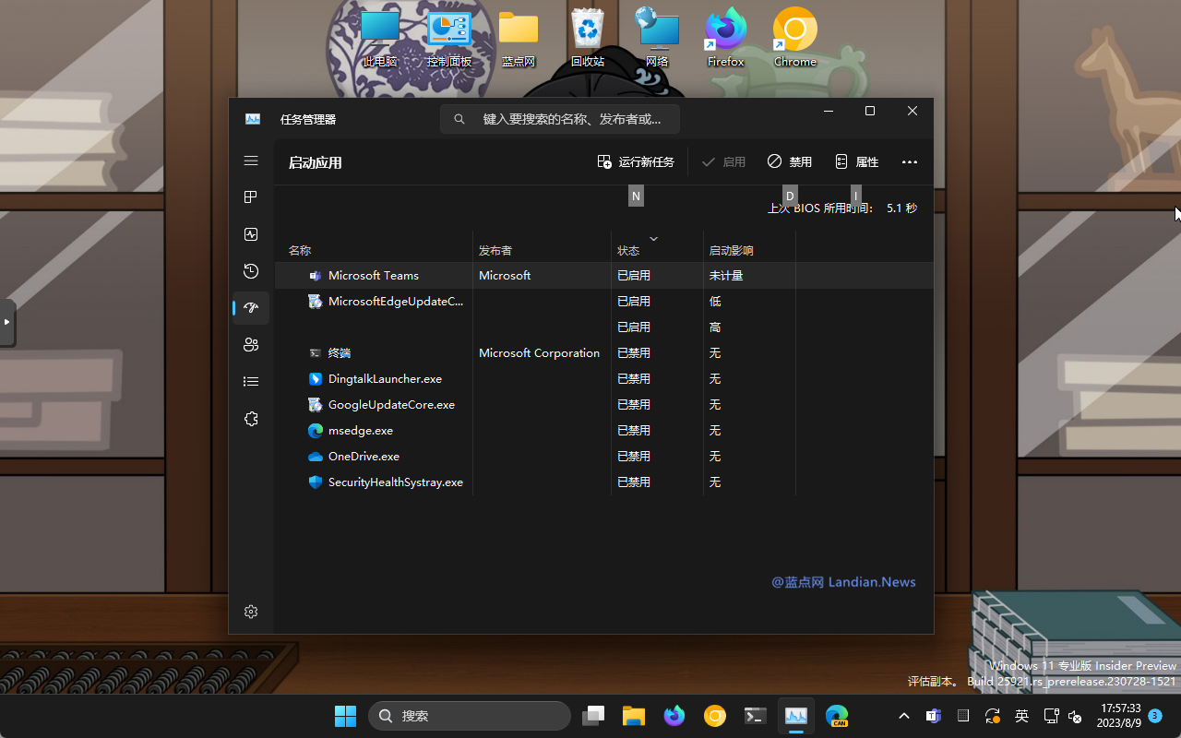This screenshot has width=1181, height=738.
Task: Click the 启用 button
Action: 724,162
